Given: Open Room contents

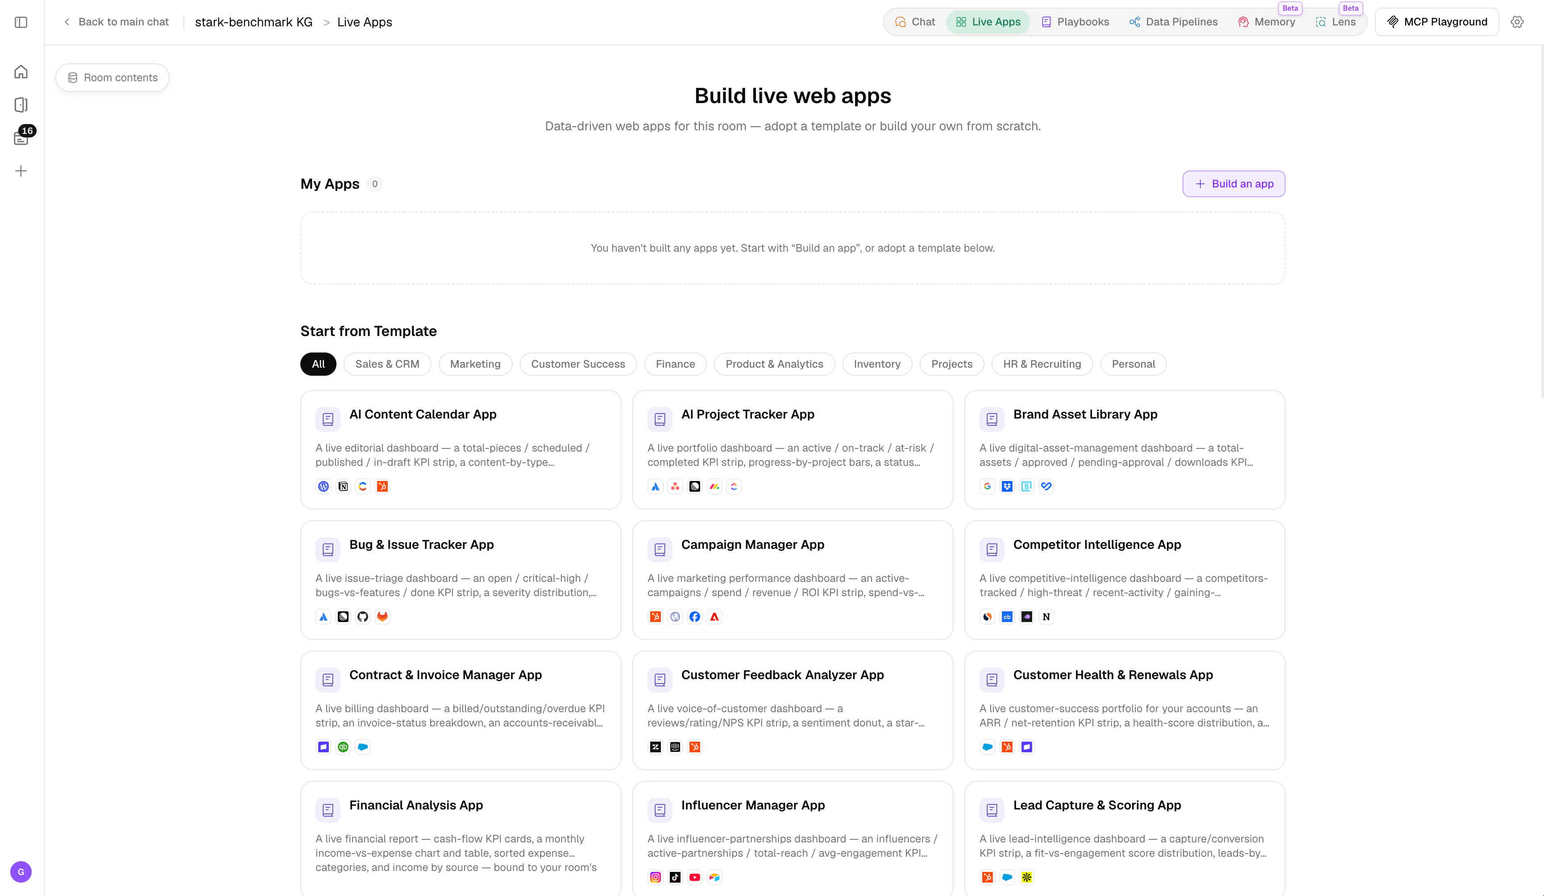Looking at the screenshot, I should pos(112,78).
